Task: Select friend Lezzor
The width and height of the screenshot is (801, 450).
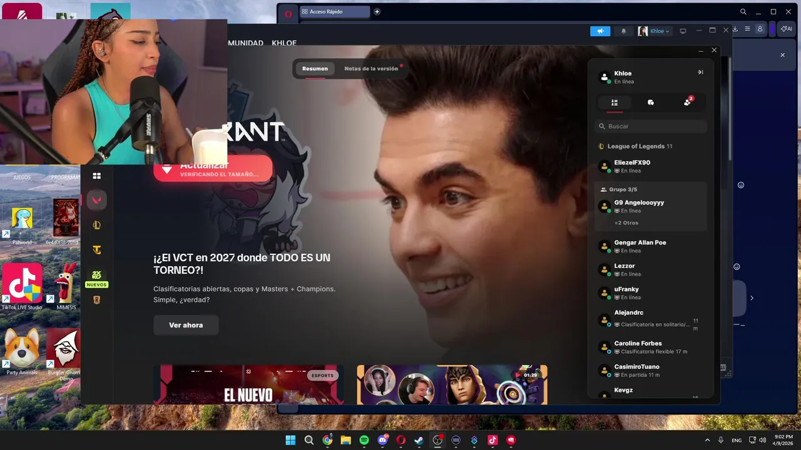Action: click(651, 270)
